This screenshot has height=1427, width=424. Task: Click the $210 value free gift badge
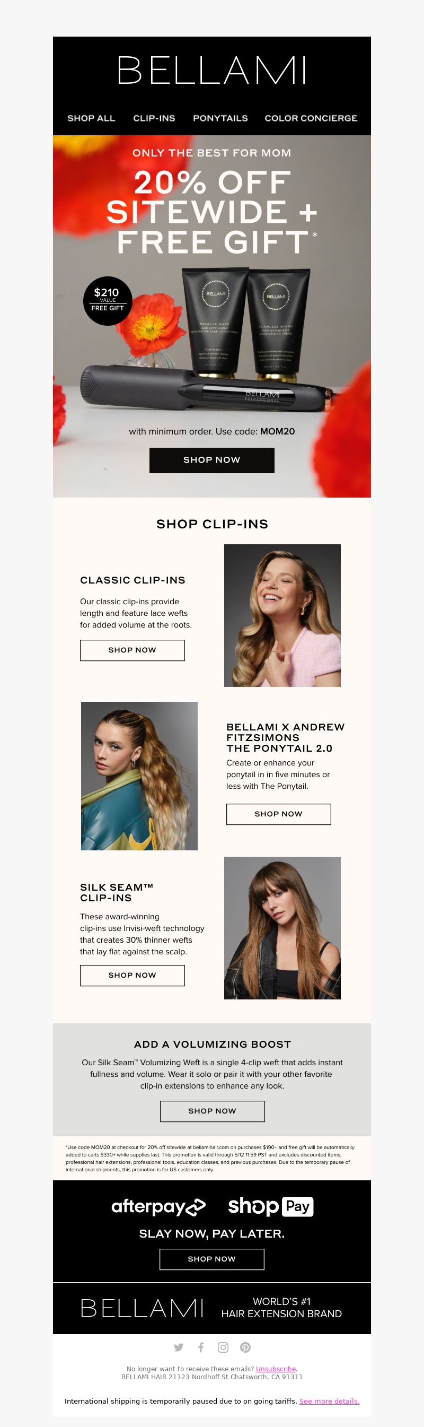coord(108,300)
